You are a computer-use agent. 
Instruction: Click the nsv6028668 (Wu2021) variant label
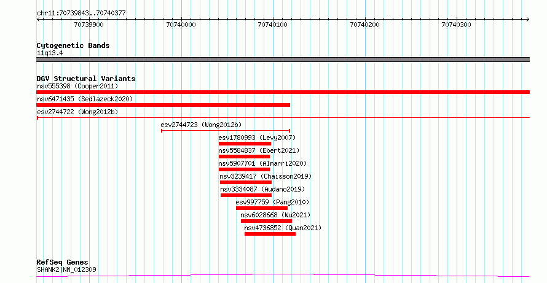point(275,215)
